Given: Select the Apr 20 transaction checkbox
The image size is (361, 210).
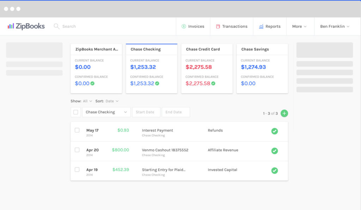Looking at the screenshot, I should pyautogui.click(x=77, y=150).
